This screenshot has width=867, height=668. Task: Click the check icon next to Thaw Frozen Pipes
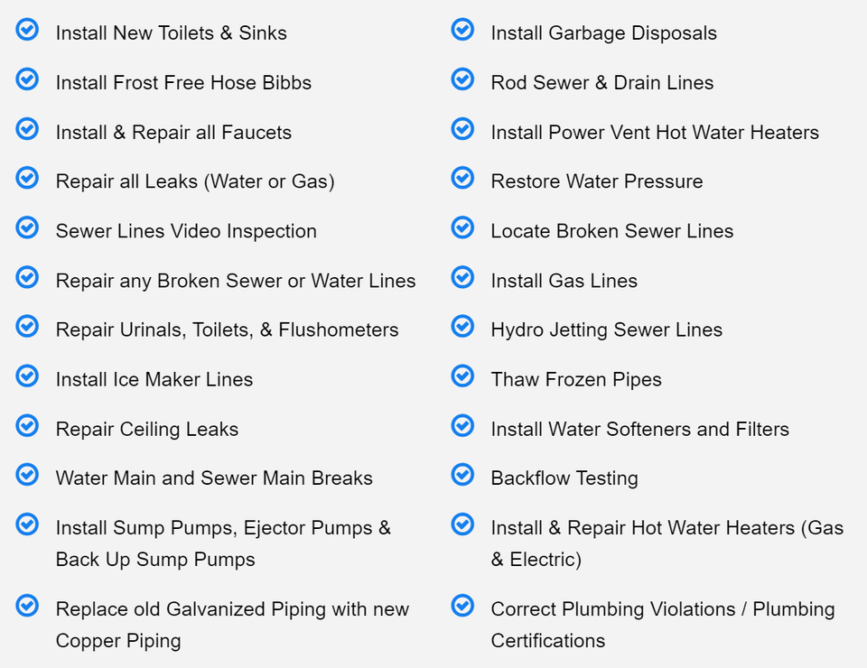tap(462, 376)
